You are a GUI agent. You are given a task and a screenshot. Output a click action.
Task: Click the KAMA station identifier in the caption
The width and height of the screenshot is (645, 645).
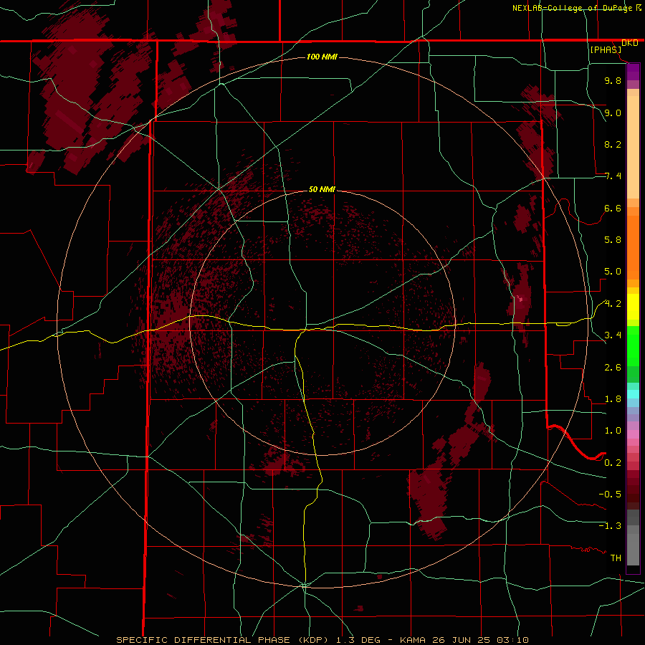click(x=413, y=640)
